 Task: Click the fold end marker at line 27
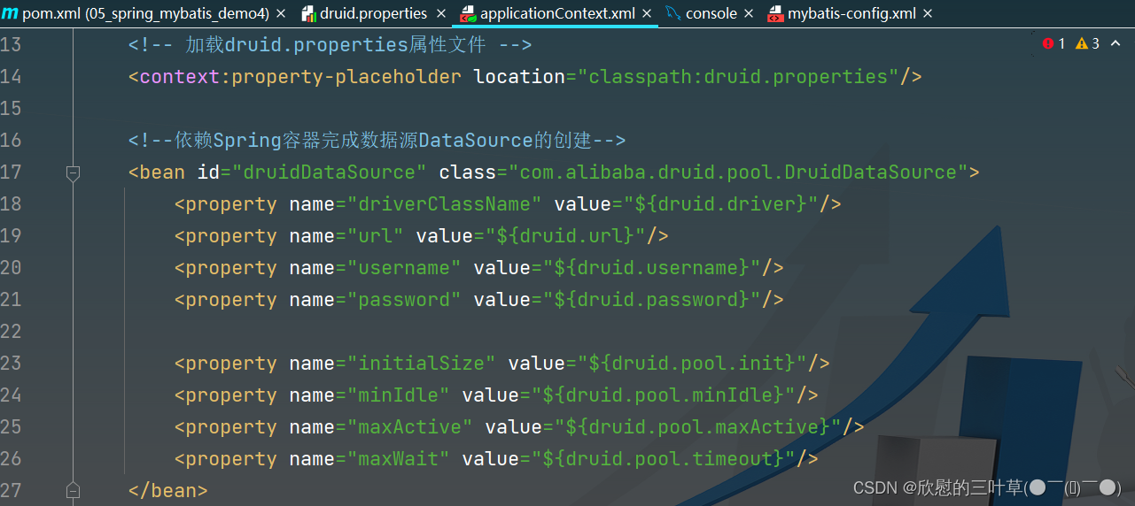[74, 490]
